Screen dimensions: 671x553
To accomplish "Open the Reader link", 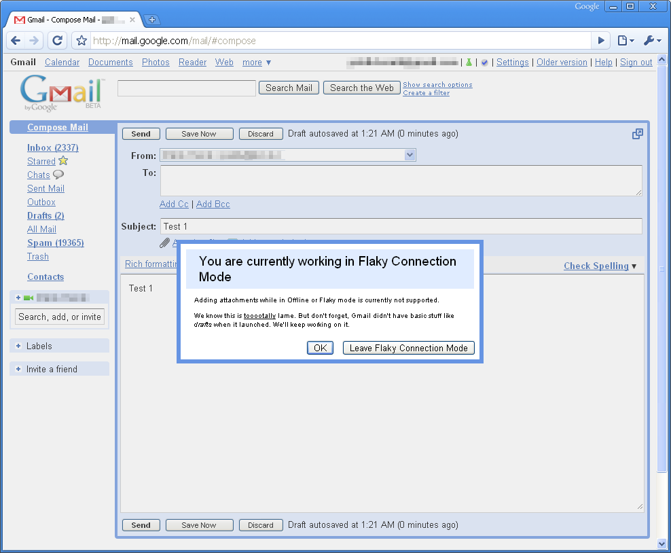I will pyautogui.click(x=193, y=63).
